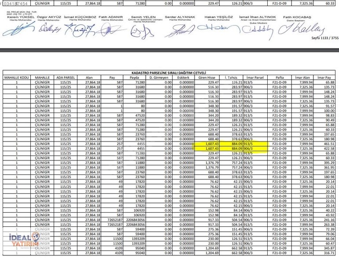Select highlighted 884.09 next to İmar Parsel 906/3
This screenshot has height=258, width=339.
[237, 149]
